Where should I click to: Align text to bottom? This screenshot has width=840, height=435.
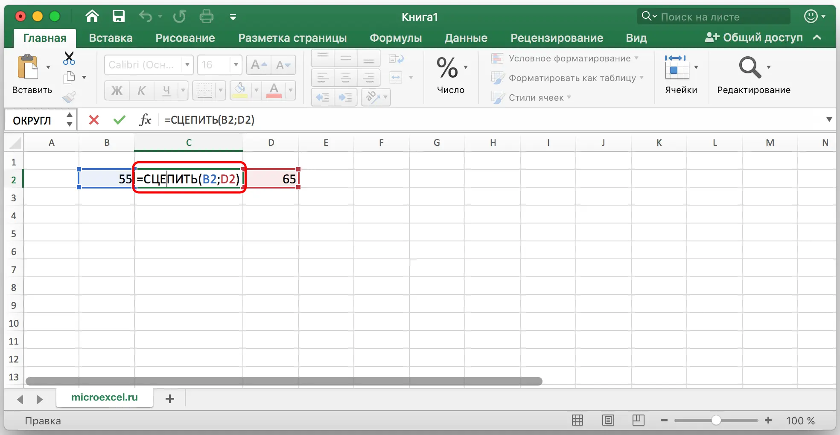(x=369, y=58)
